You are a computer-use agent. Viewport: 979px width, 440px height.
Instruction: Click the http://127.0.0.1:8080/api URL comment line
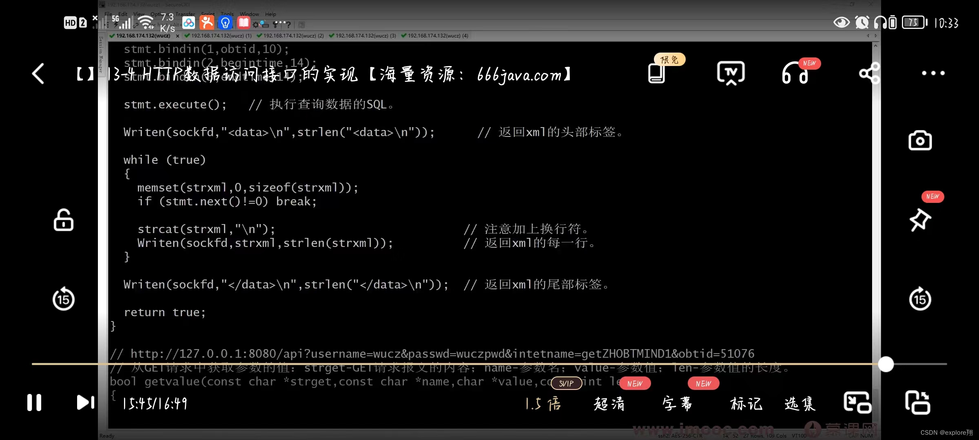click(432, 354)
